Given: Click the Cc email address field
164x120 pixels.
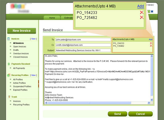Looking at the screenshot, I should [x=83, y=45].
